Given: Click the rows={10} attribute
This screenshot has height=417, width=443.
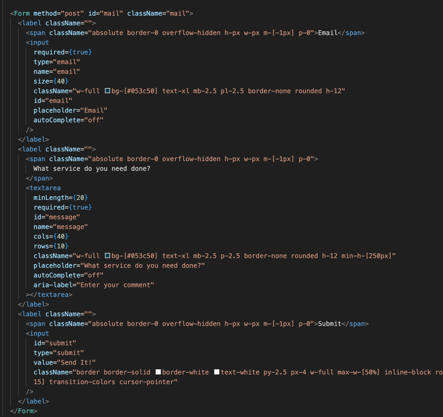Looking at the screenshot, I should (51, 246).
